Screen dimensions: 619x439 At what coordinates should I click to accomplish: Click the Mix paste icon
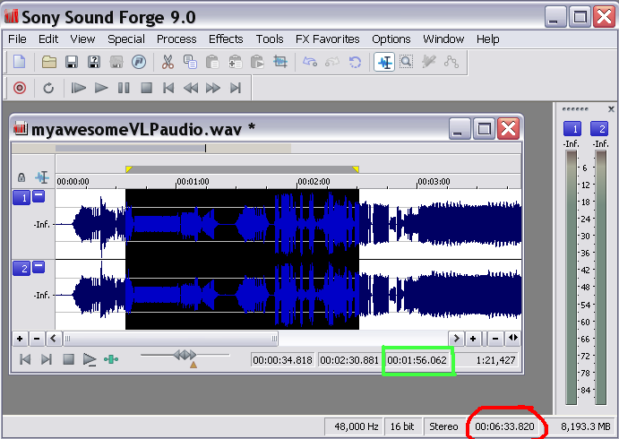[236, 62]
